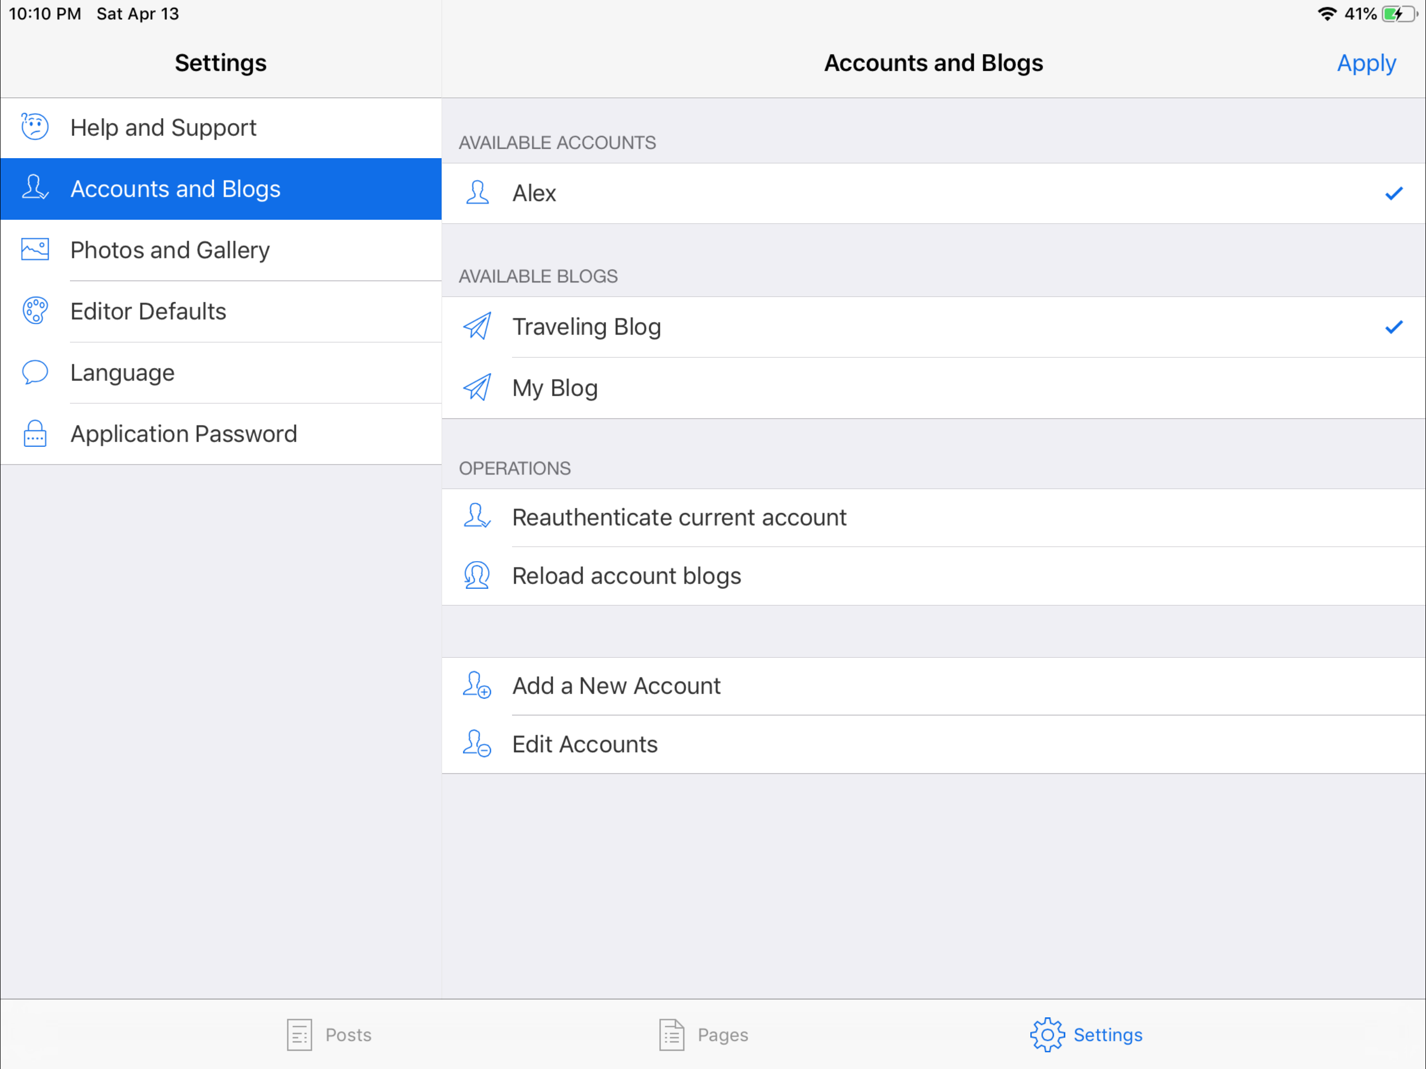Tap the Edit Accounts minus-person icon
This screenshot has height=1069, width=1426.
477,744
